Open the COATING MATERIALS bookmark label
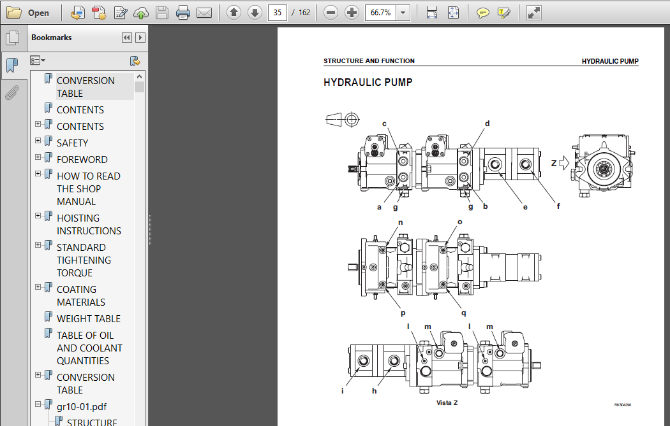The width and height of the screenshot is (670, 426). pos(81,296)
